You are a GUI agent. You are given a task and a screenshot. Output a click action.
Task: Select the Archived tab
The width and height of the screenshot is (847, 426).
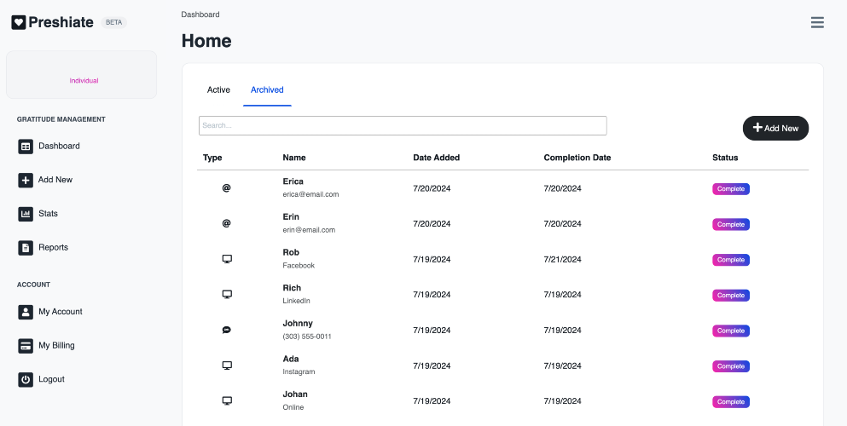click(267, 90)
